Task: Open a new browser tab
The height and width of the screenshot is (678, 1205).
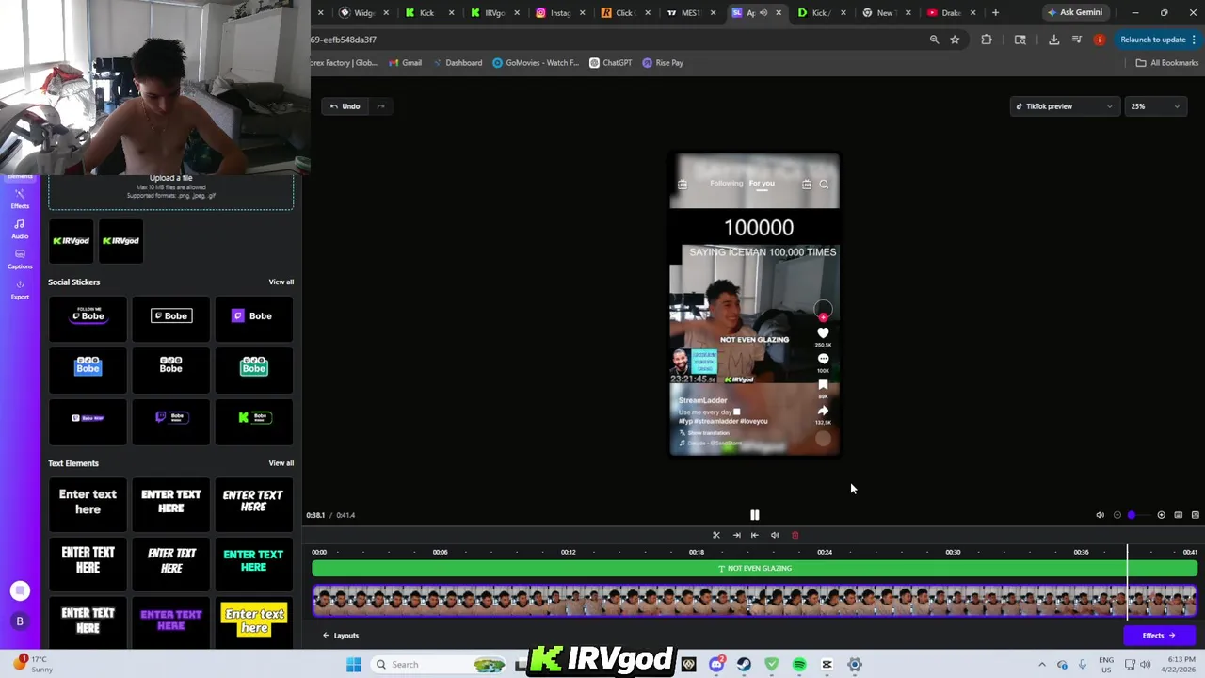Action: [x=995, y=13]
